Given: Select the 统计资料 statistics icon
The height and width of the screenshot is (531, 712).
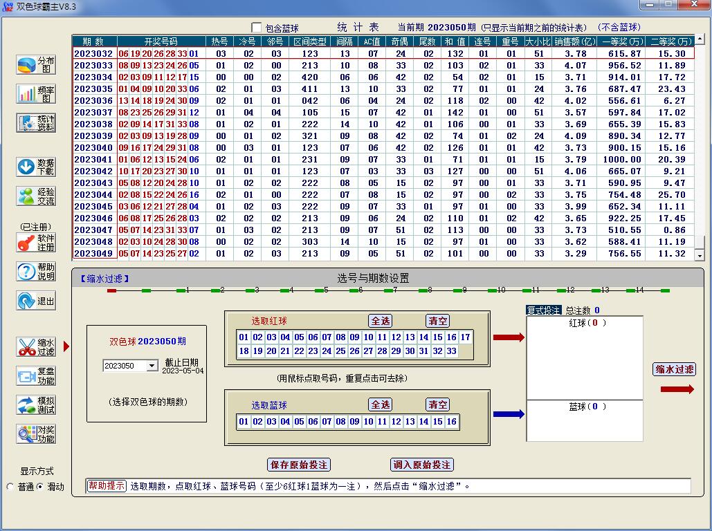Looking at the screenshot, I should coord(36,123).
